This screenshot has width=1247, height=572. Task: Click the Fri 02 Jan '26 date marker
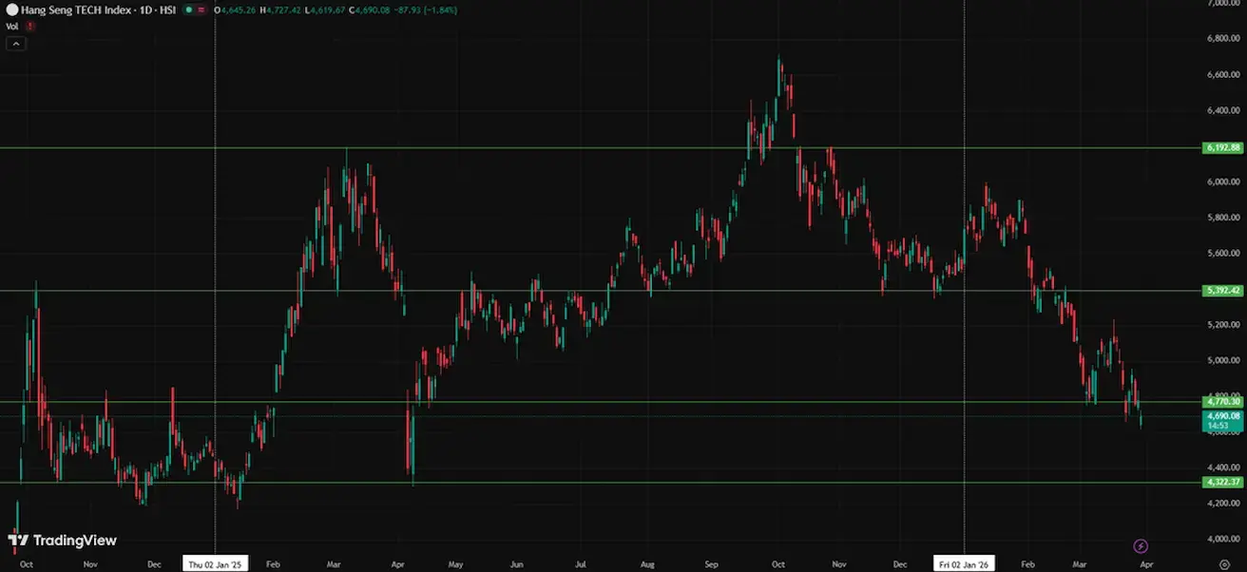pos(965,563)
